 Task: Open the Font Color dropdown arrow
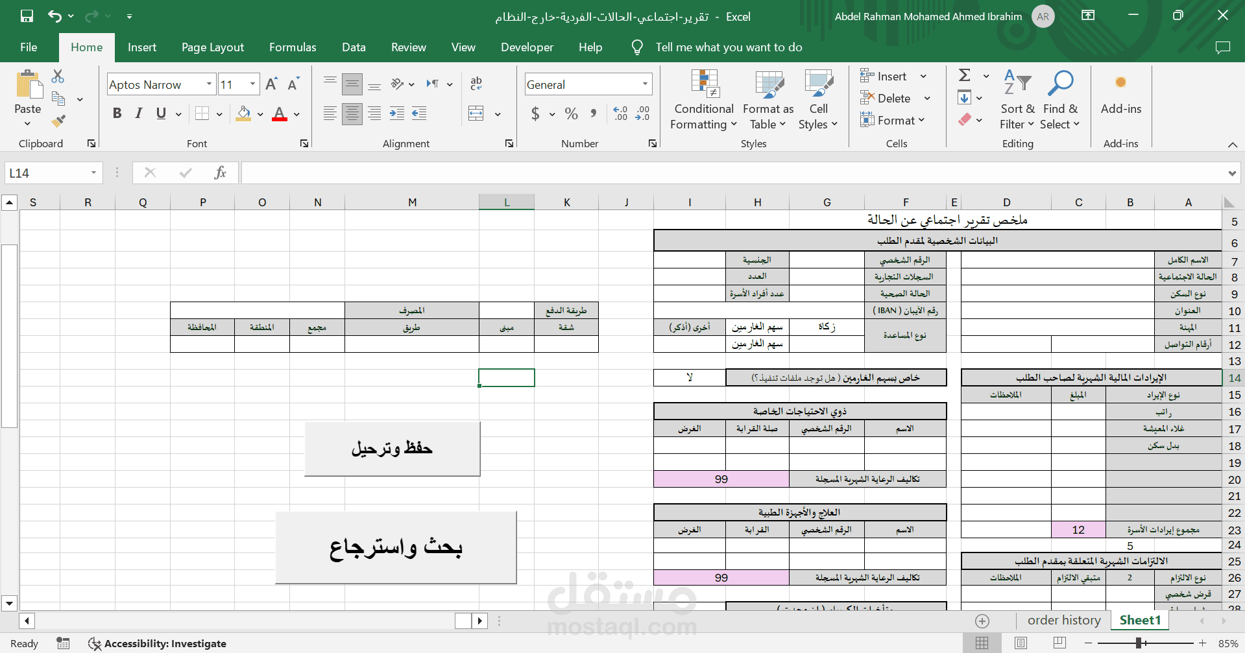pos(295,115)
